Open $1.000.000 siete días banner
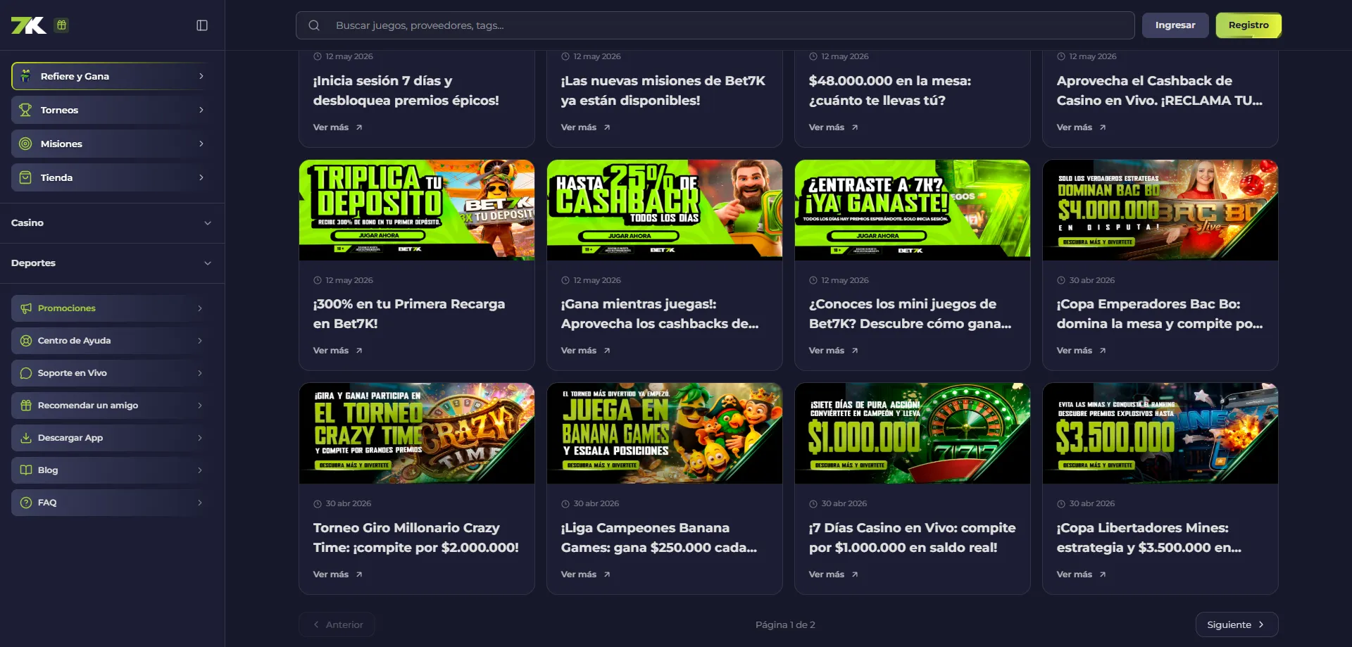The height and width of the screenshot is (647, 1352). 913,433
